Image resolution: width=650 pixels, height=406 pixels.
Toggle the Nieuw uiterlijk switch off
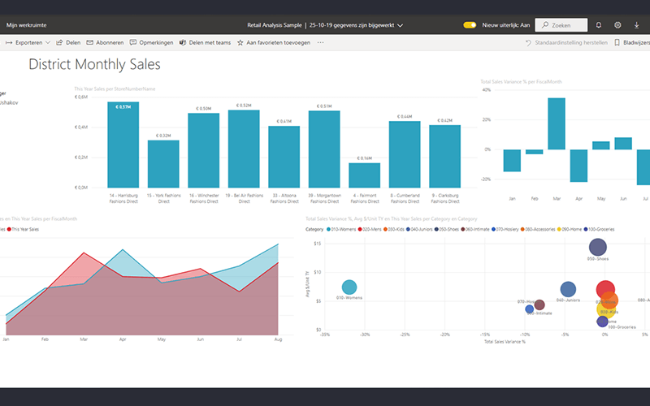coord(470,25)
